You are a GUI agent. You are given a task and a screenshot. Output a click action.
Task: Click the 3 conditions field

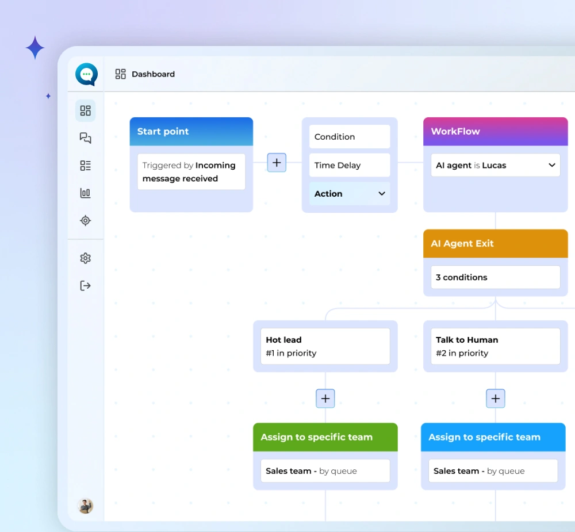click(495, 277)
